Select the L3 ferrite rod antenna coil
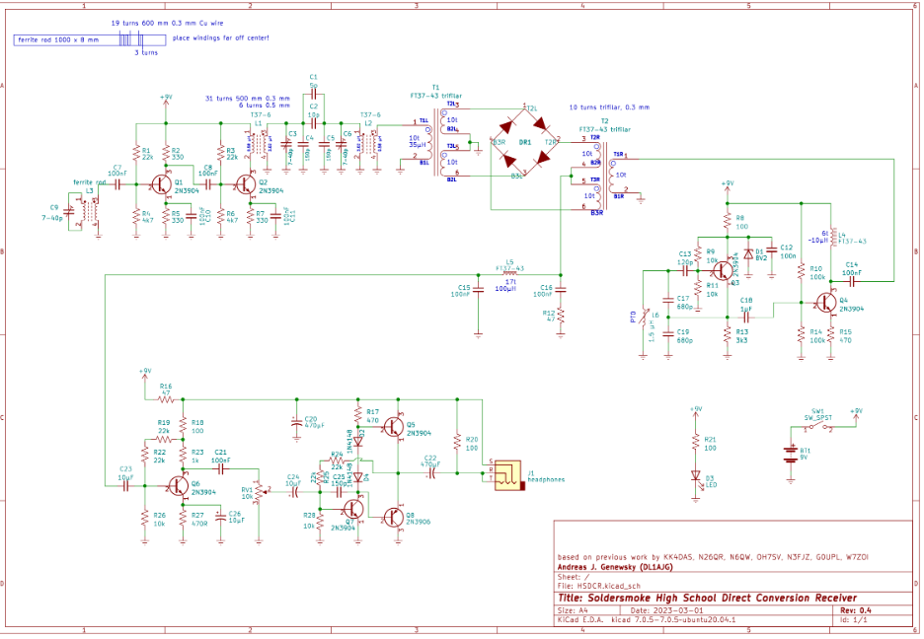 90,212
